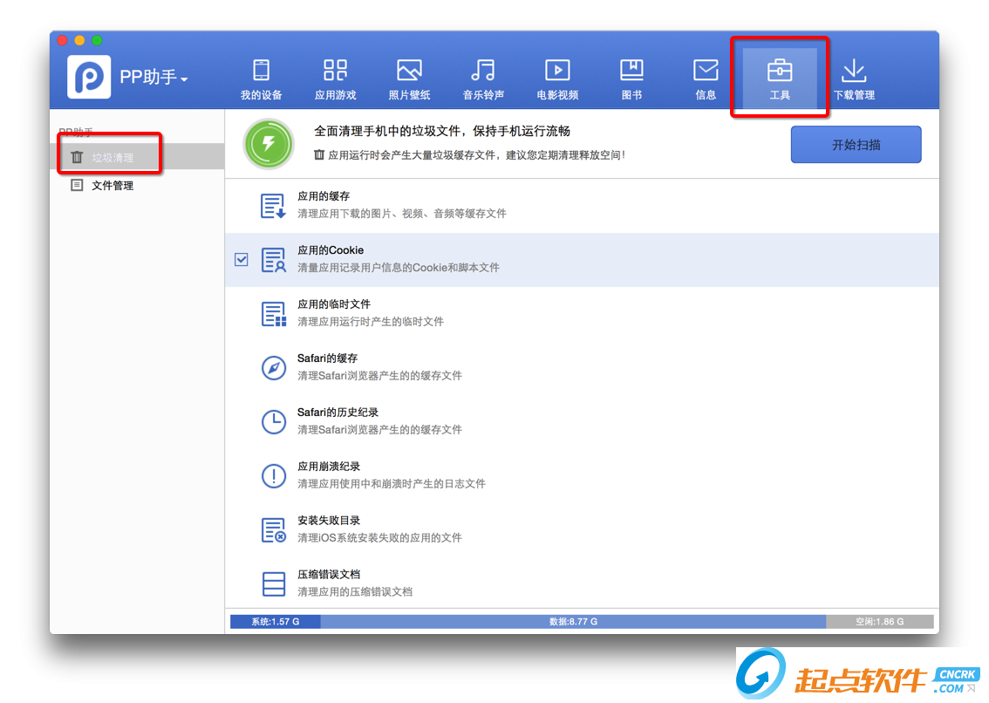
Task: Click the Safari的历史纪录 clock icon
Action: point(274,421)
